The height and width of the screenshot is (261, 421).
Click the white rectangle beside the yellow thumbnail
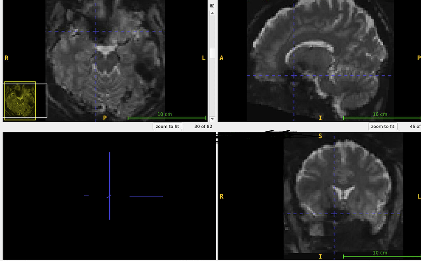tap(41, 100)
